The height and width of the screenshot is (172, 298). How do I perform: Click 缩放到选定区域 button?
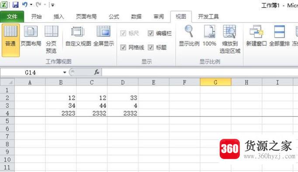[230, 39]
